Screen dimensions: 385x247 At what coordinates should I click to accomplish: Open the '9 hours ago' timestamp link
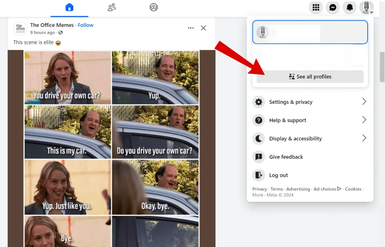(42, 32)
